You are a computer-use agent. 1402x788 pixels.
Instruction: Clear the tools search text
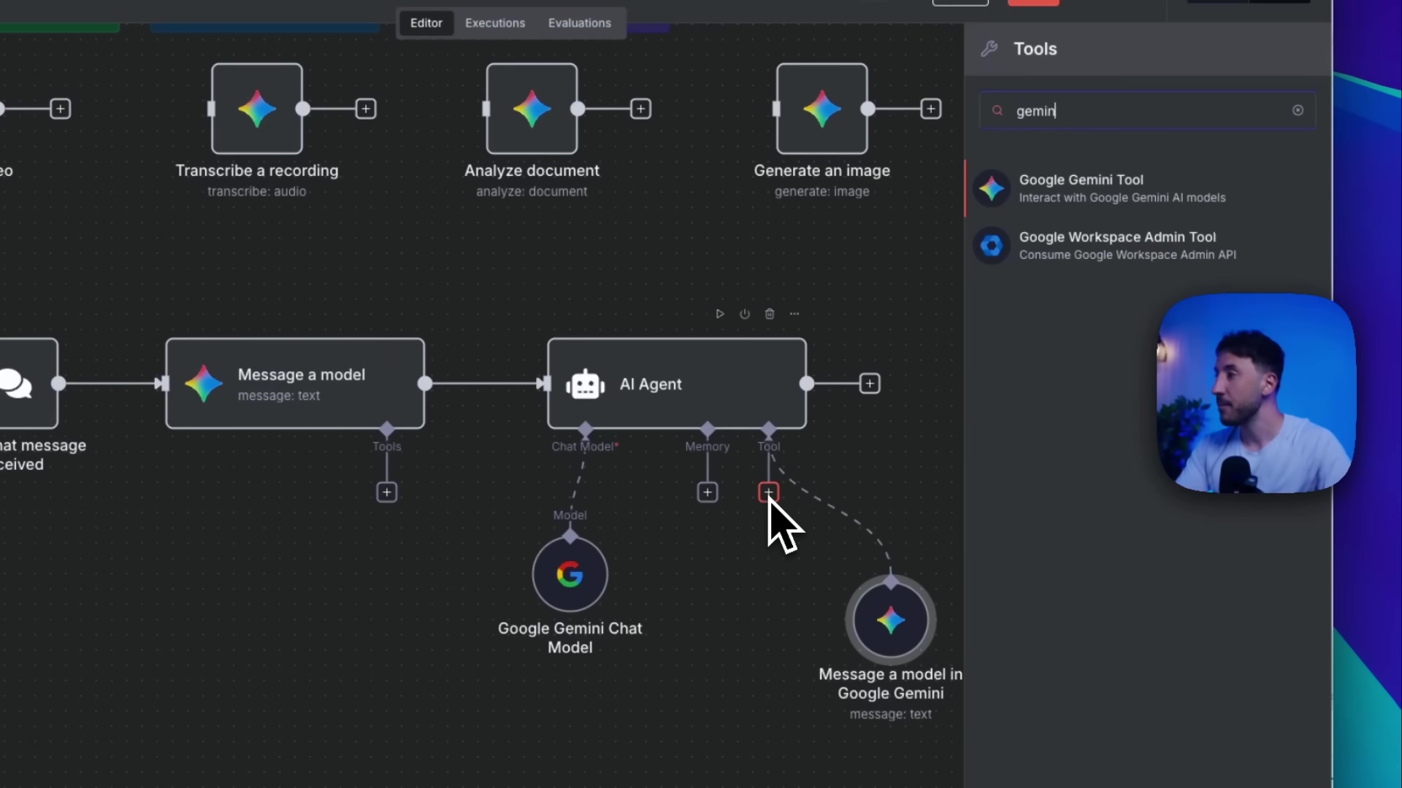pos(1298,110)
